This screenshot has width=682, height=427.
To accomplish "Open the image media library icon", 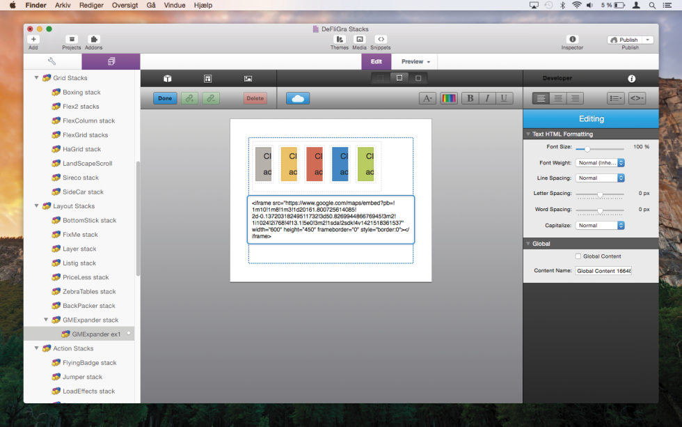I will pyautogui.click(x=248, y=78).
